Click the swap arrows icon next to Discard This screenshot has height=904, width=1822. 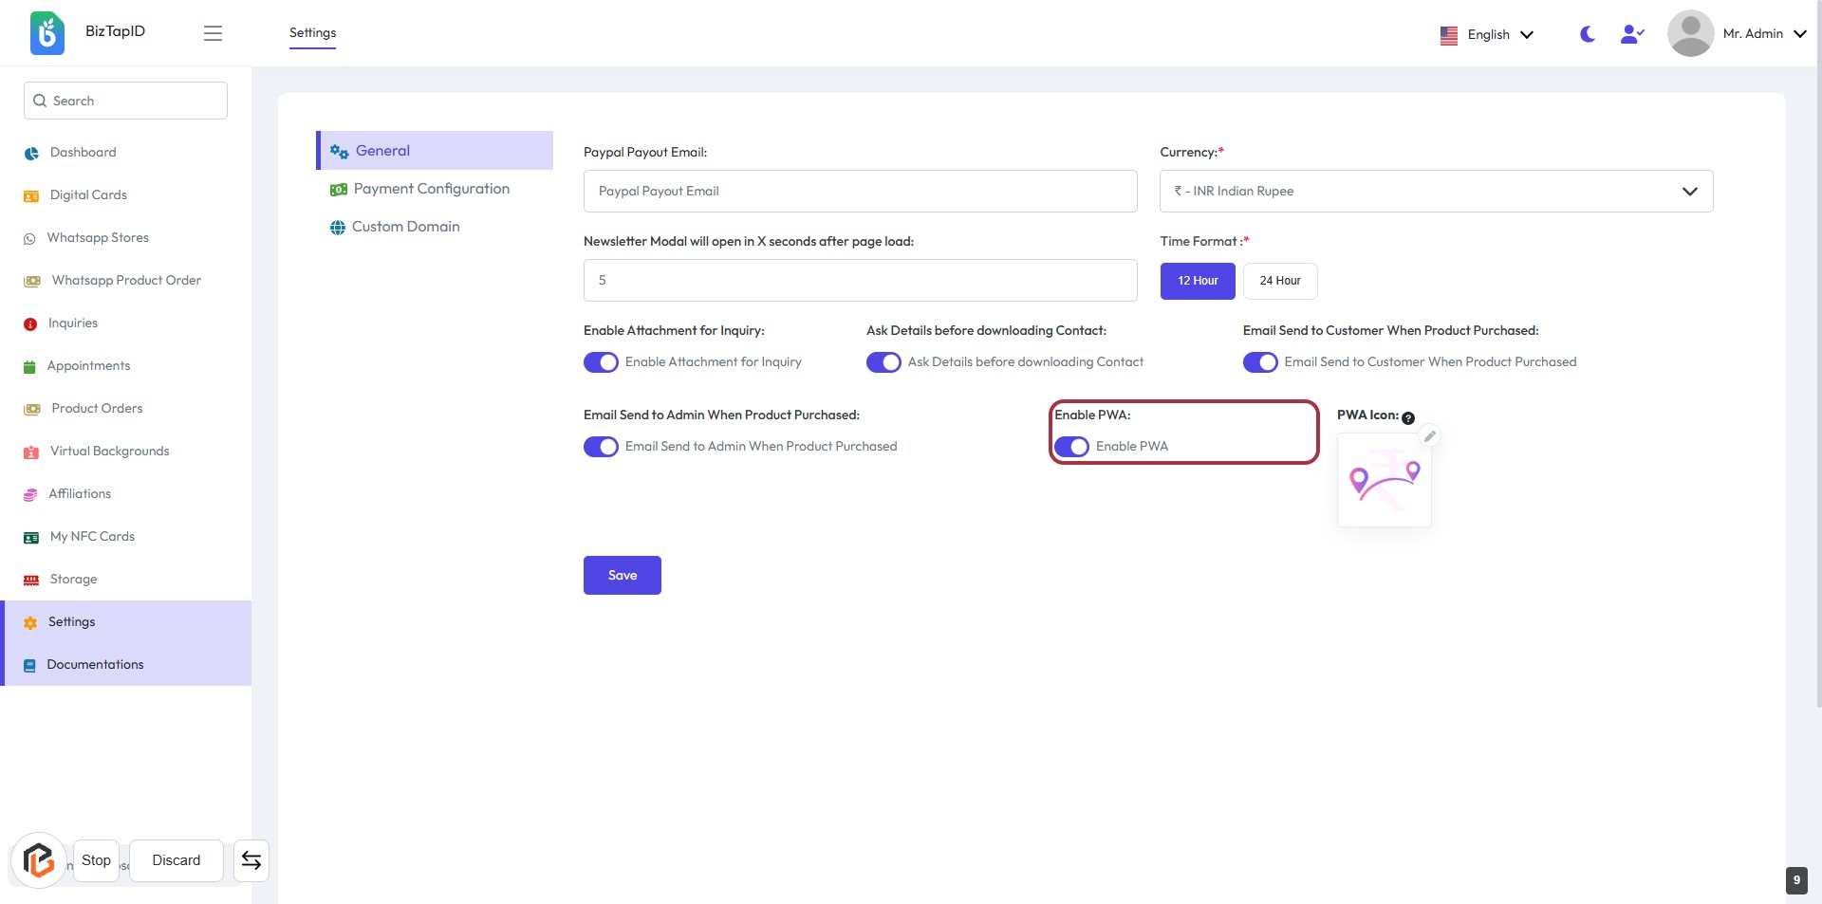[x=251, y=860]
